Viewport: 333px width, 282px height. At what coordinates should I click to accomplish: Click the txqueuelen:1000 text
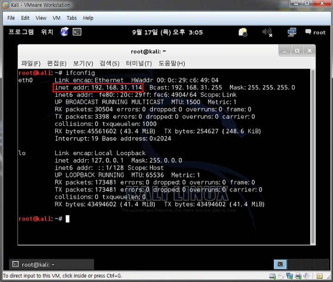129,124
